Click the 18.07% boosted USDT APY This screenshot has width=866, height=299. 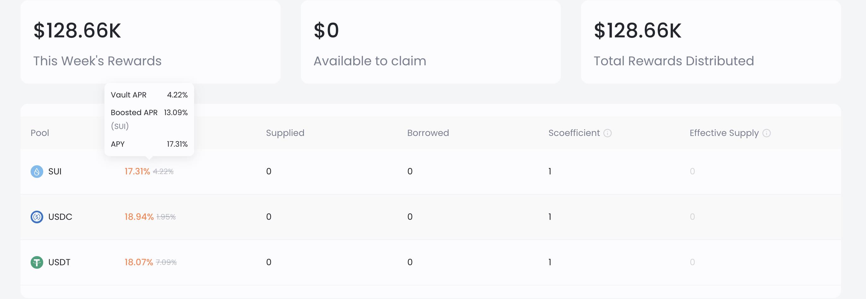[x=139, y=262]
